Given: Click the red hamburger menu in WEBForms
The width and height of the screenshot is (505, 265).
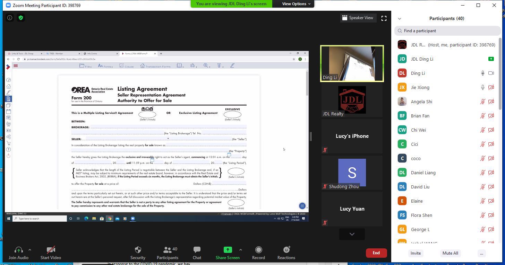Looking at the screenshot, I should pos(16,65).
